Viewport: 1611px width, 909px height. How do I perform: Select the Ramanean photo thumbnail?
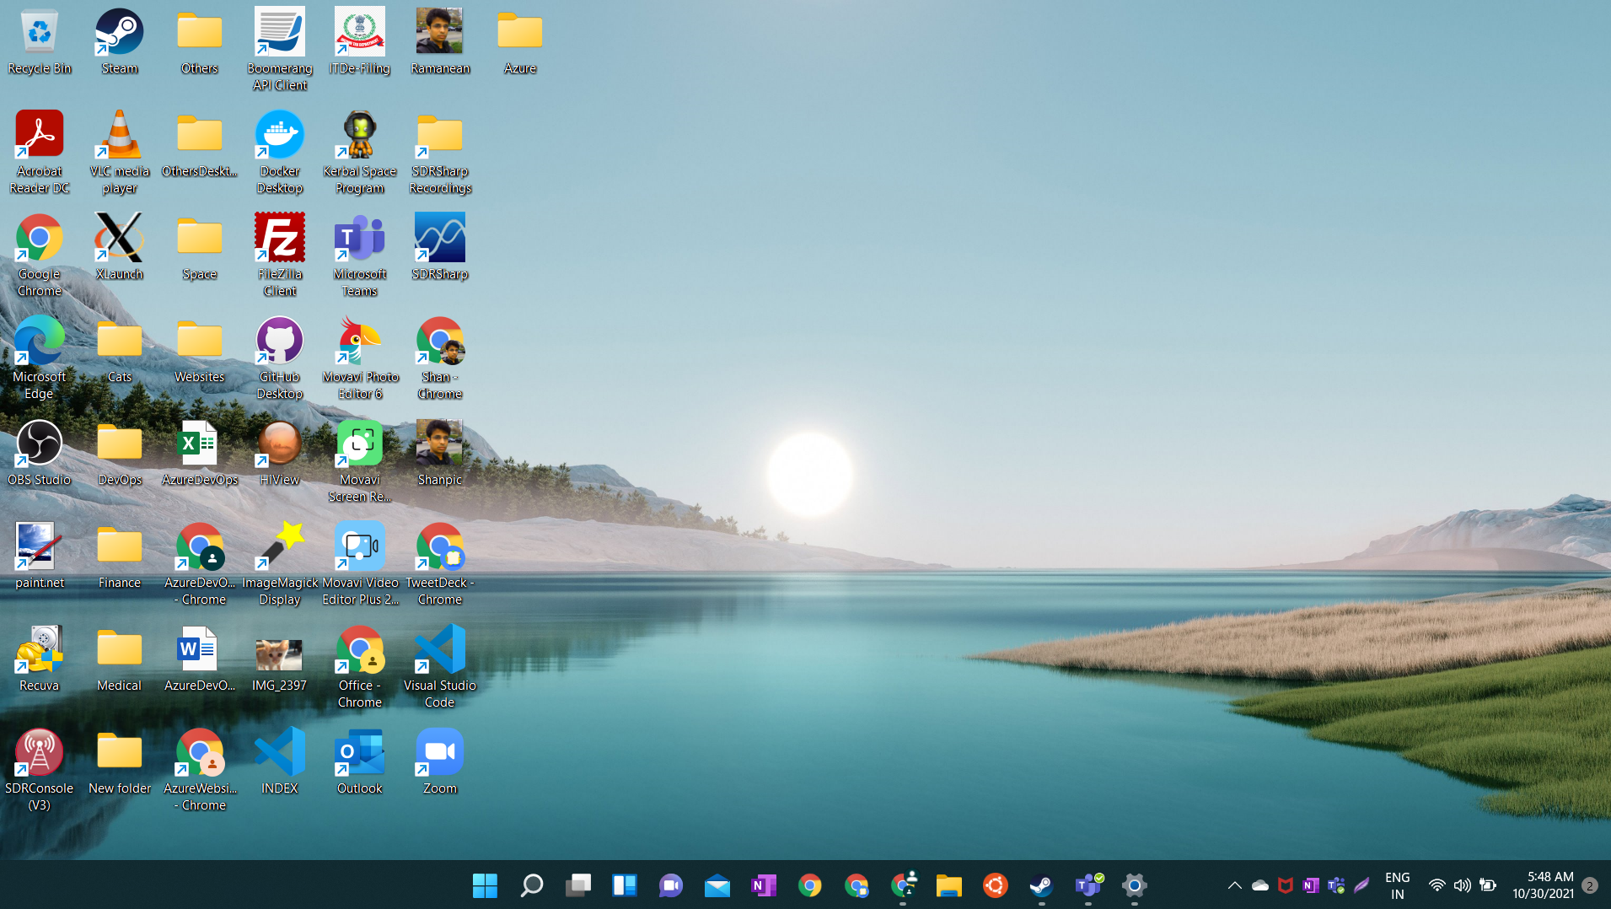pyautogui.click(x=440, y=41)
